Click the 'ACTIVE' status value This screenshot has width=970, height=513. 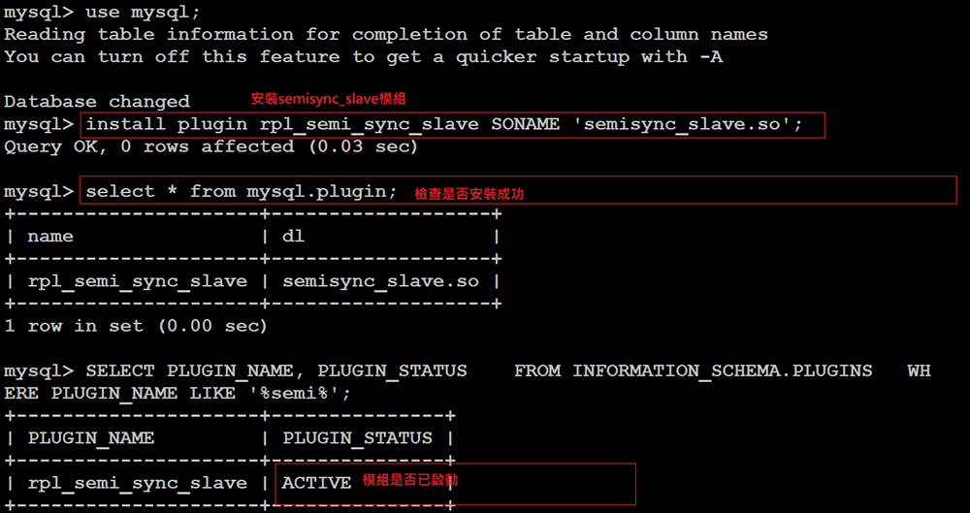(x=317, y=483)
